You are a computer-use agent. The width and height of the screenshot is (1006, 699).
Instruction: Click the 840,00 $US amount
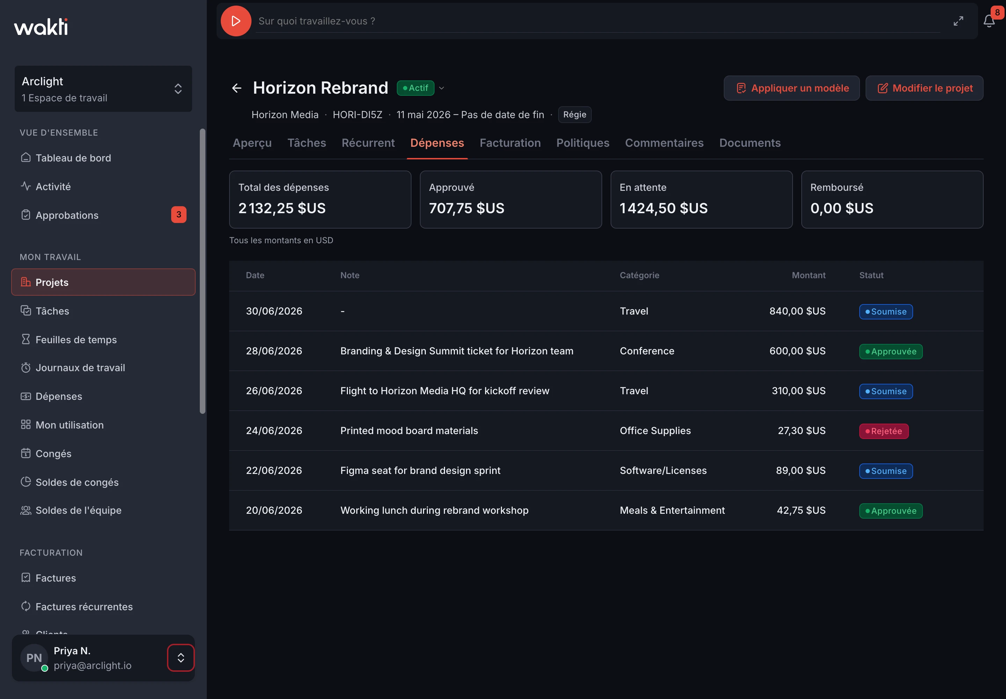[797, 311]
